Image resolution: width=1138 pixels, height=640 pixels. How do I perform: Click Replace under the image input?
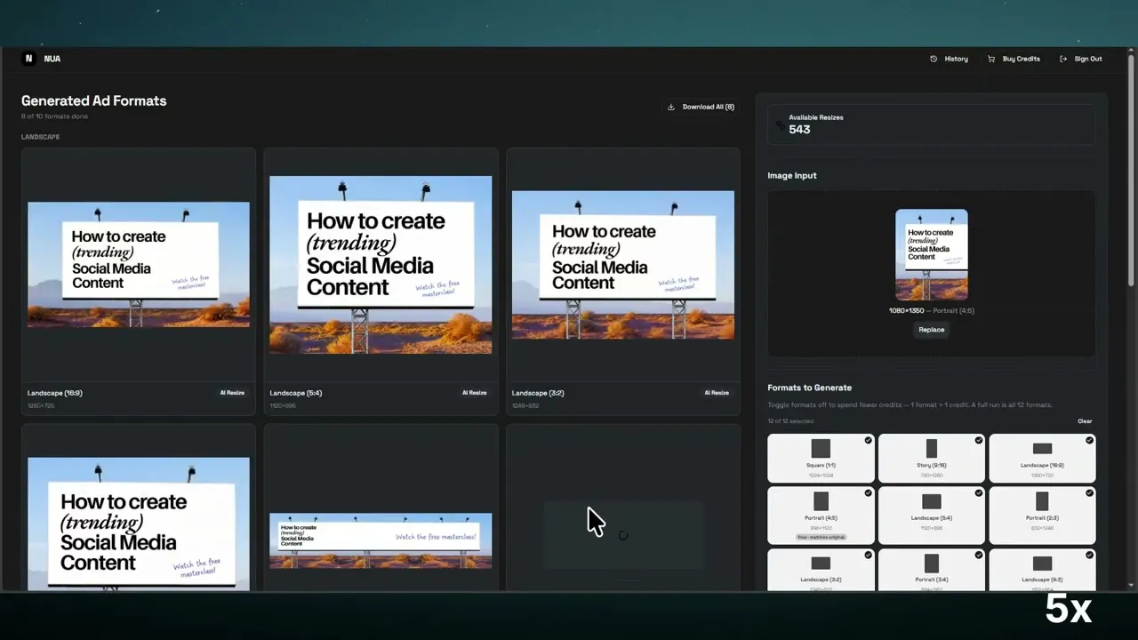tap(932, 330)
